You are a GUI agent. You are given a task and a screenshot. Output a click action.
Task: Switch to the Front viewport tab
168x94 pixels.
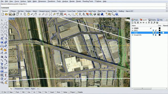[x=27, y=89]
